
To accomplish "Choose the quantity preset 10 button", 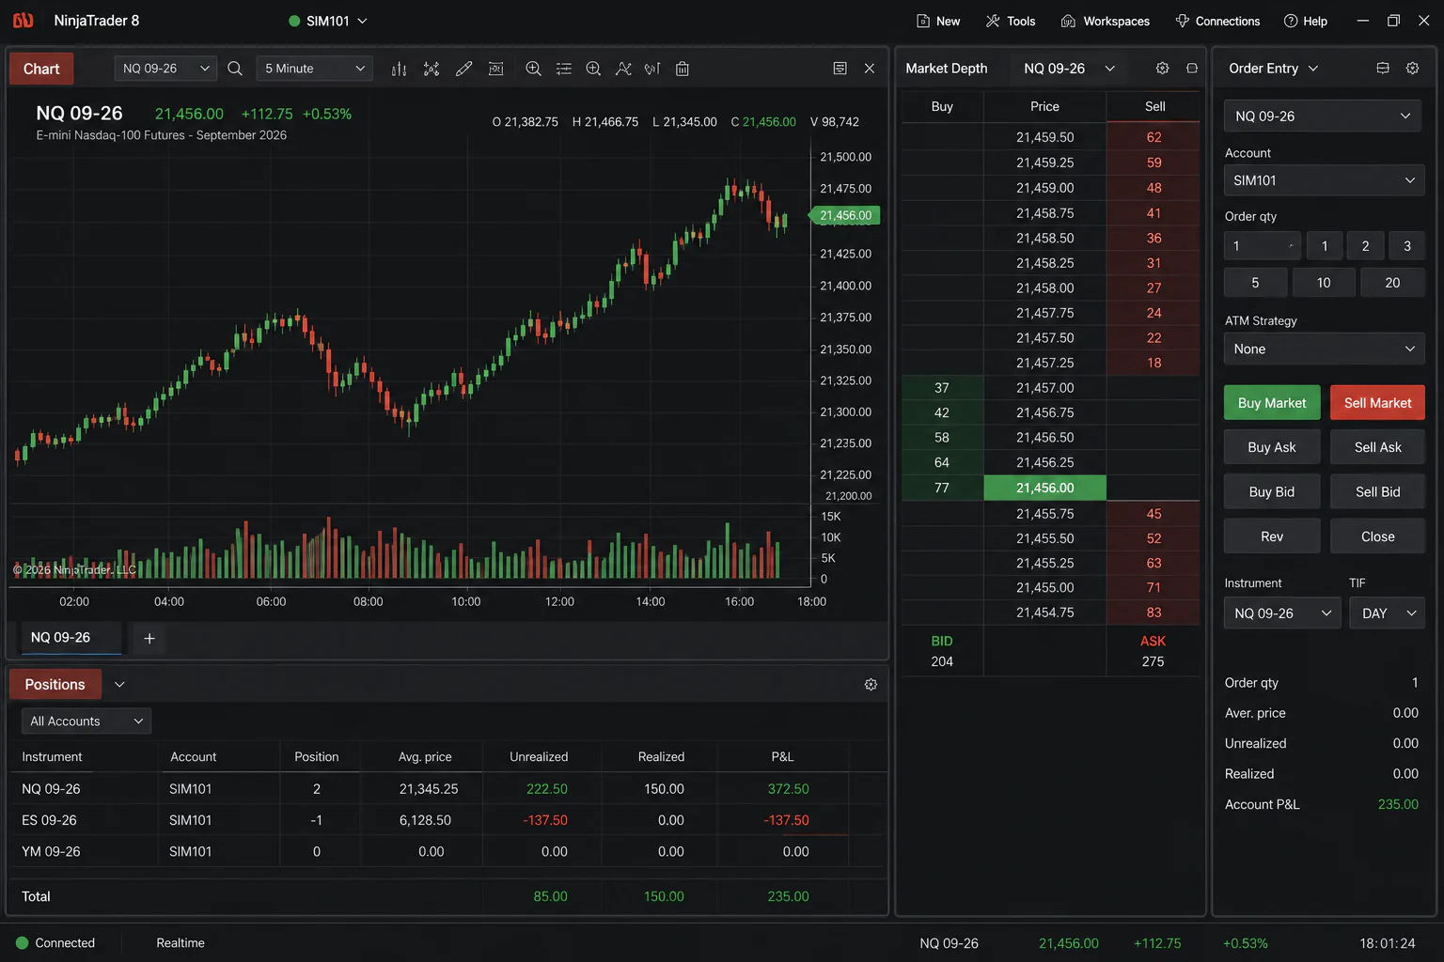I will point(1324,283).
